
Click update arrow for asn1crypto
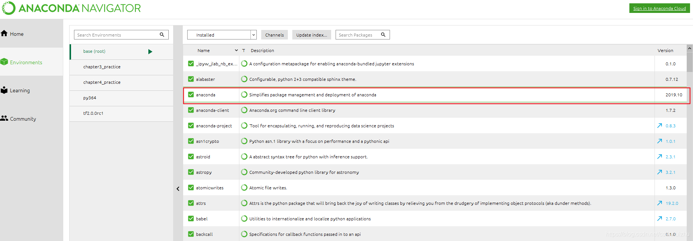[660, 141]
